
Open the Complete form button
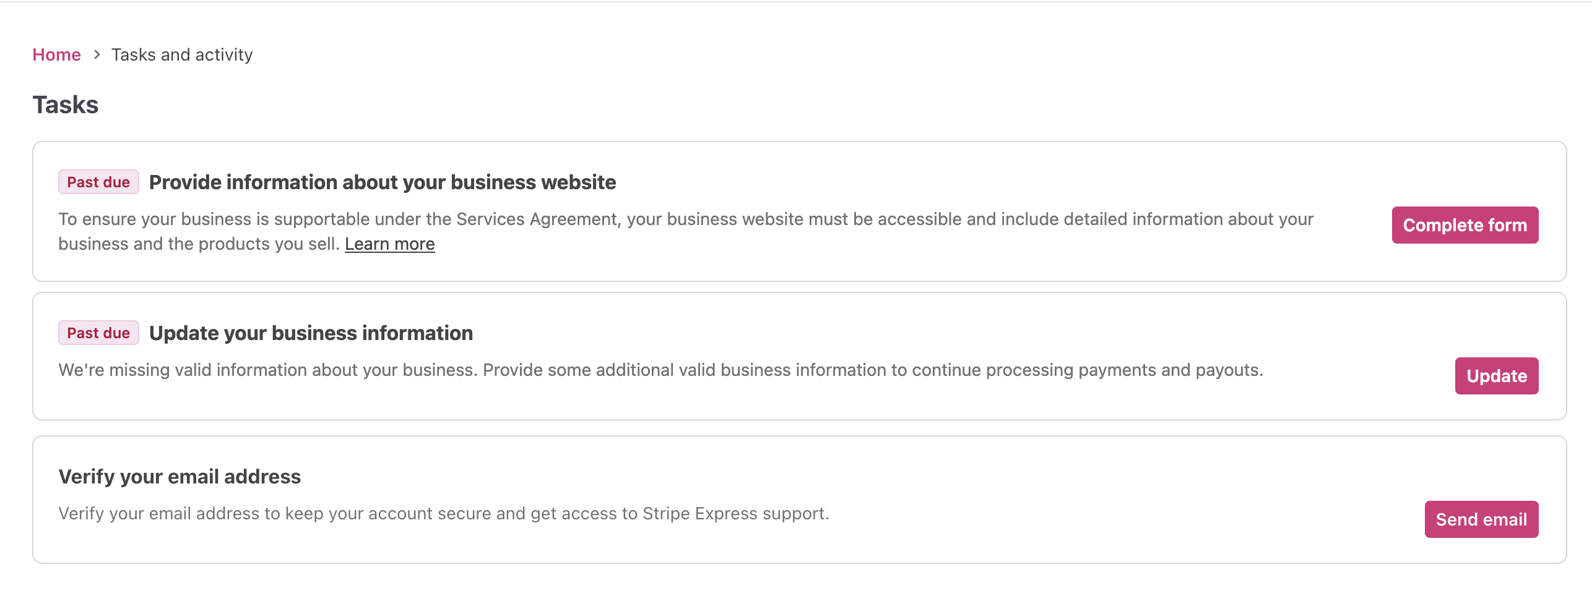(x=1464, y=225)
